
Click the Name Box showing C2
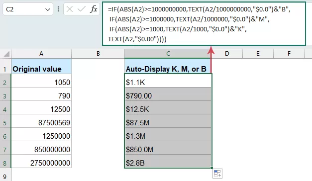pyautogui.click(x=28, y=9)
